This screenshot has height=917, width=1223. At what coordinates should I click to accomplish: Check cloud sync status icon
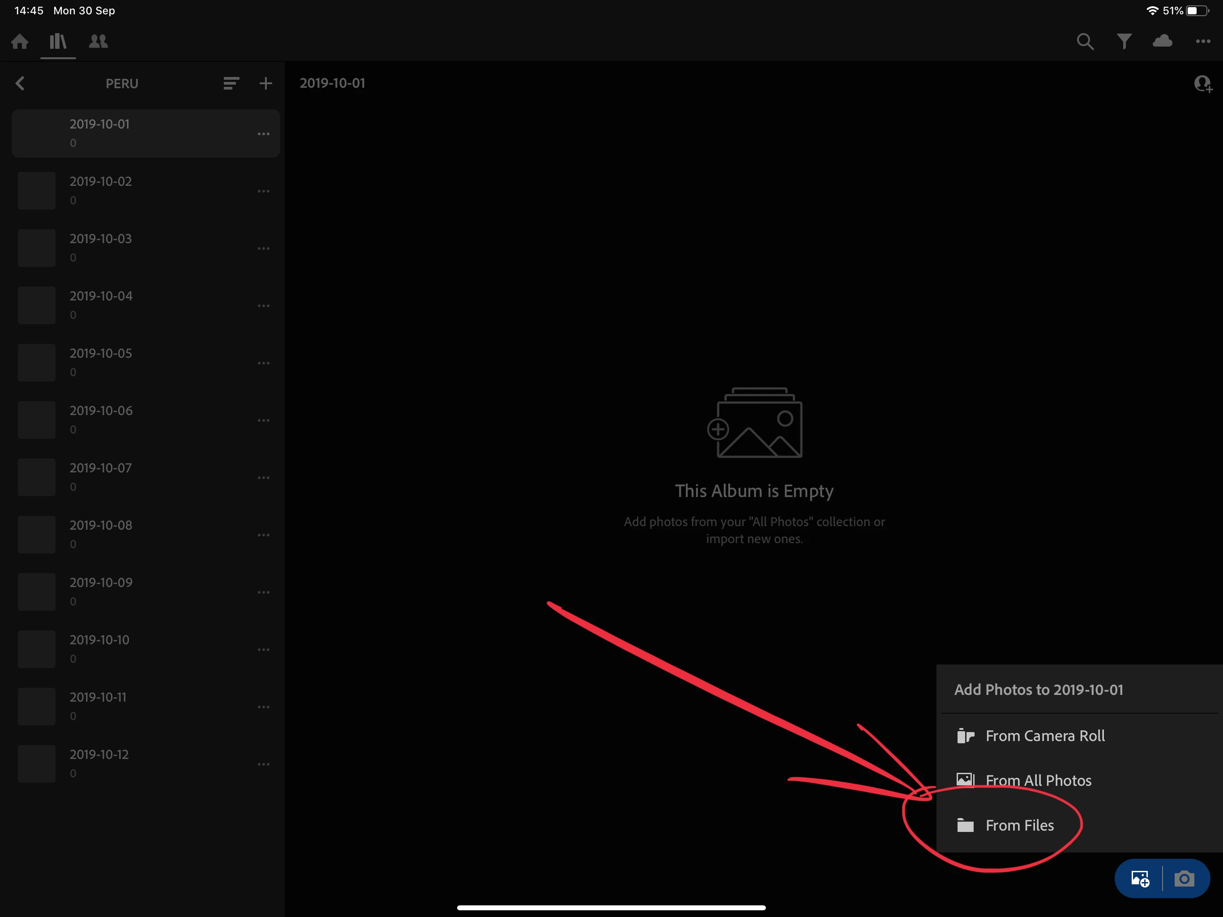coord(1163,42)
